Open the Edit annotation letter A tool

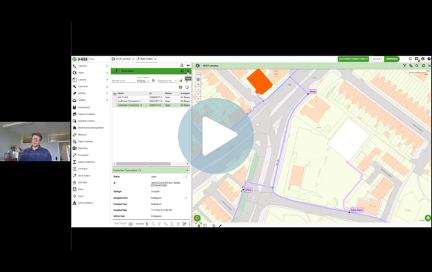74,203
